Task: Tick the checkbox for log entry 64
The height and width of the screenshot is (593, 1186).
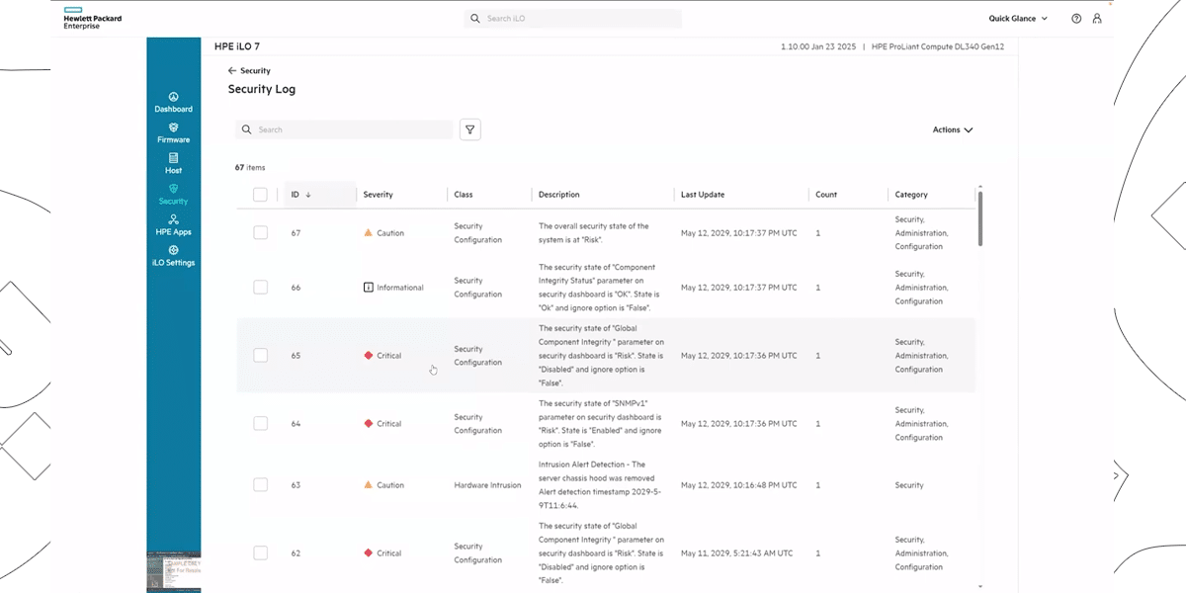Action: [x=260, y=423]
